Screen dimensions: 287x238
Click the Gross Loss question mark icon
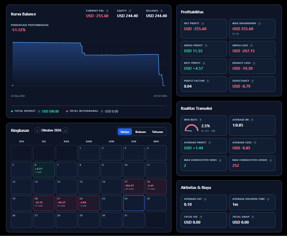251,46
